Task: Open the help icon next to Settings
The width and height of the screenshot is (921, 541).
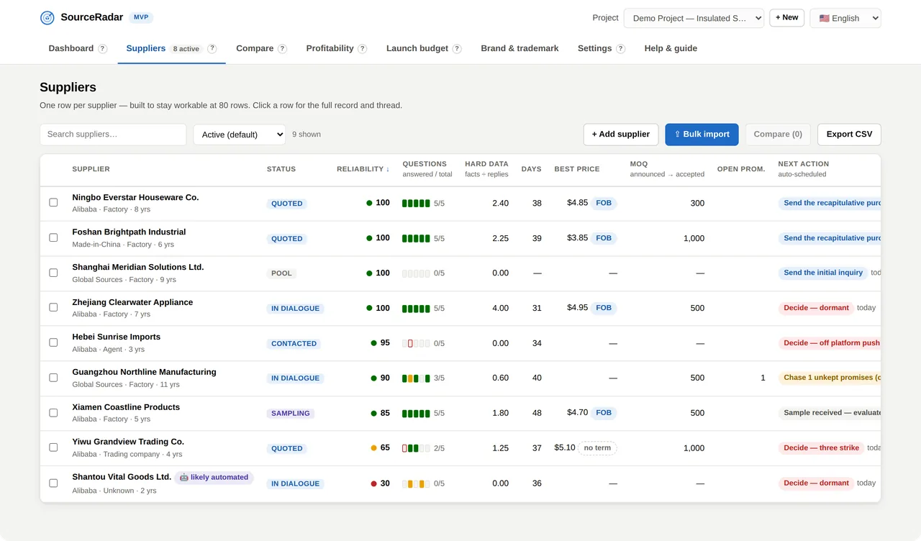Action: tap(621, 49)
